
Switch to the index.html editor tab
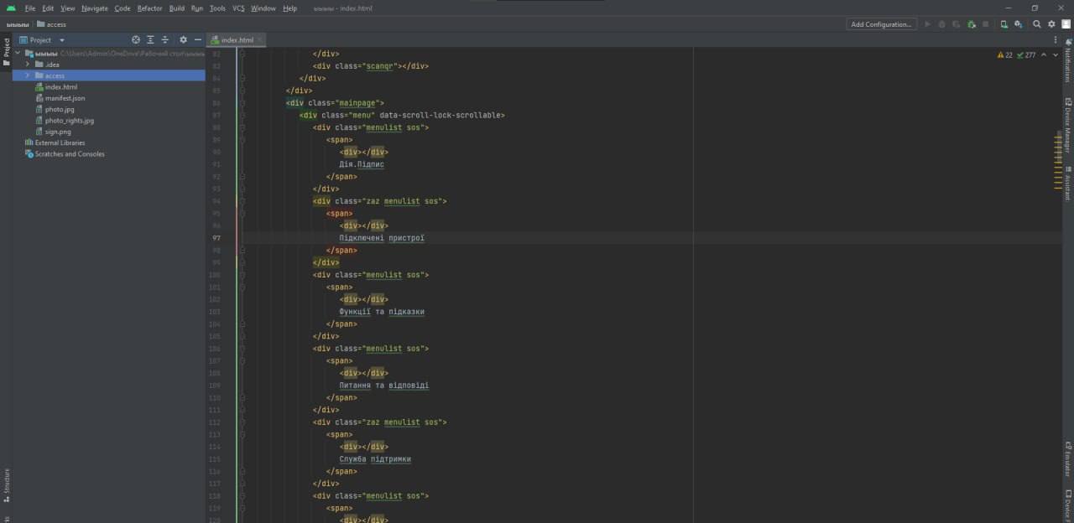coord(237,39)
